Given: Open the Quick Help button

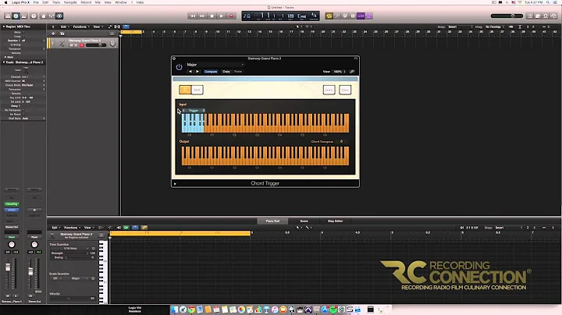Looking at the screenshot, I should [34, 16].
